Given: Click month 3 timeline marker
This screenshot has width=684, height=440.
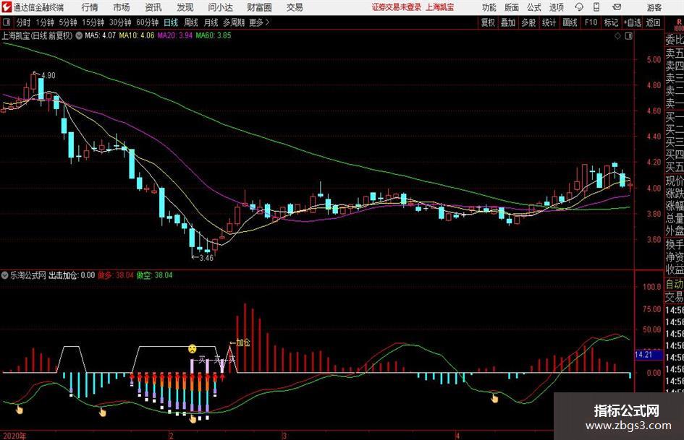Looking at the screenshot, I should (x=284, y=436).
